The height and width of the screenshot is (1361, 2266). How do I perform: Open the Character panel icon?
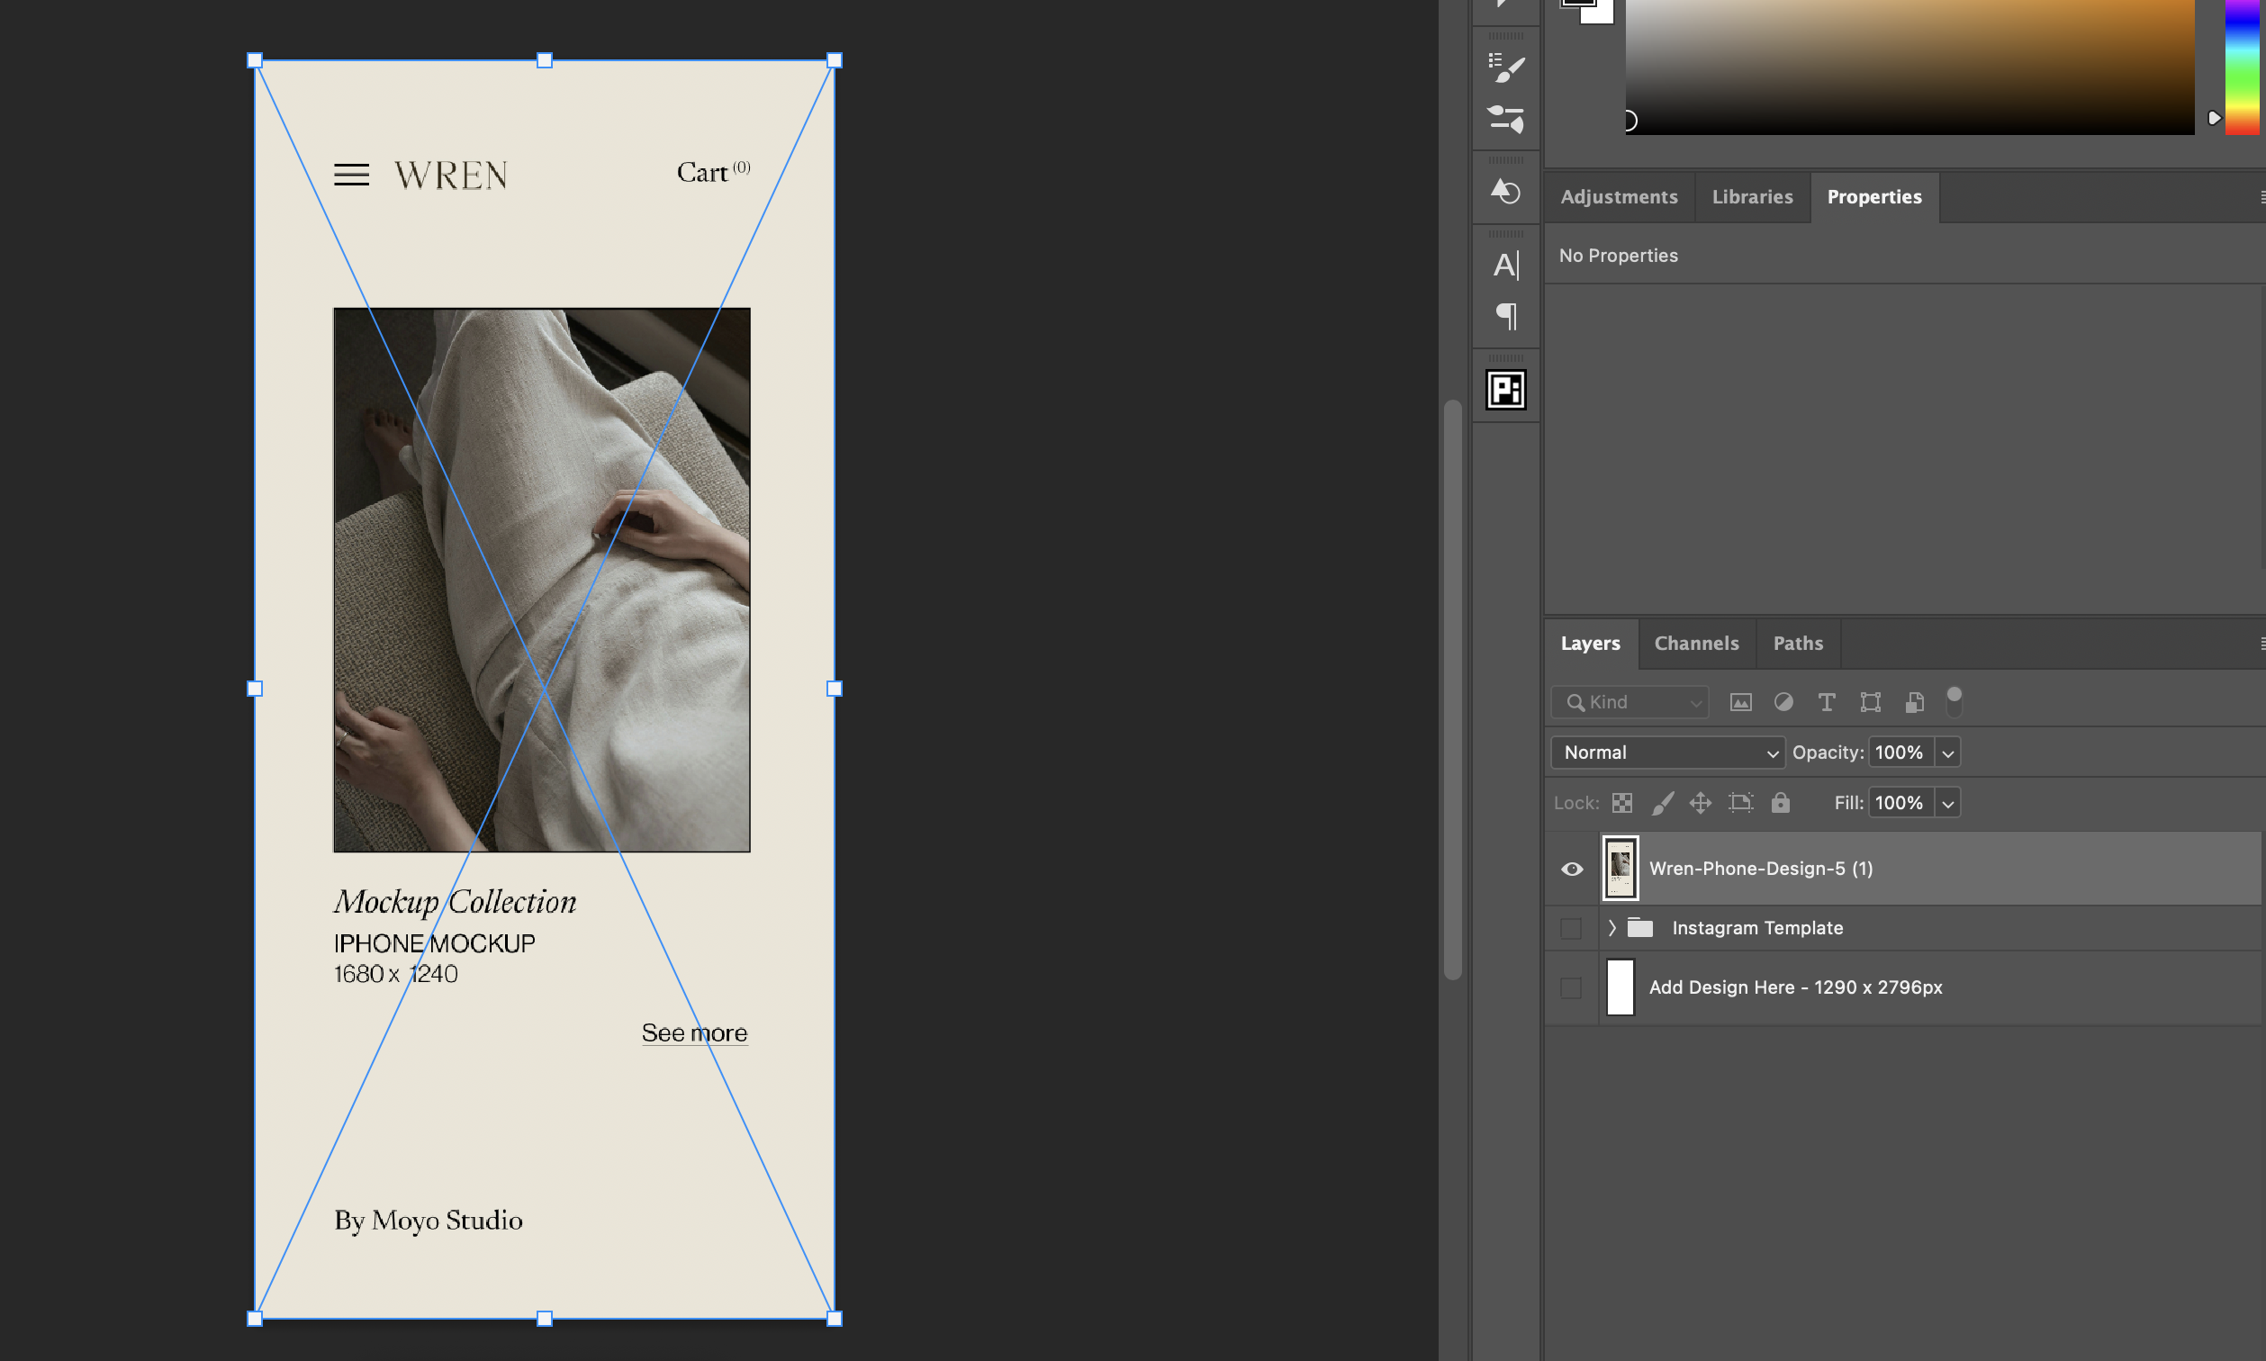pos(1504,264)
